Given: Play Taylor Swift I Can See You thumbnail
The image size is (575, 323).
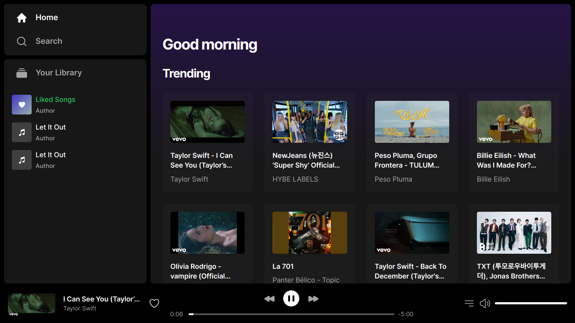Looking at the screenshot, I should click(x=207, y=122).
